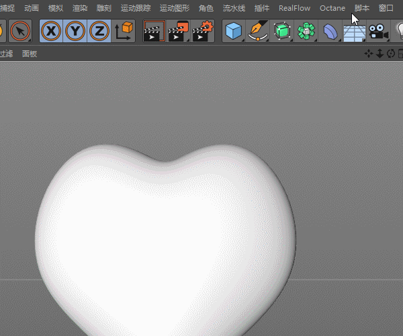Screen dimensions: 403x336
Task: Open the 流水线 menu
Action: [x=234, y=8]
